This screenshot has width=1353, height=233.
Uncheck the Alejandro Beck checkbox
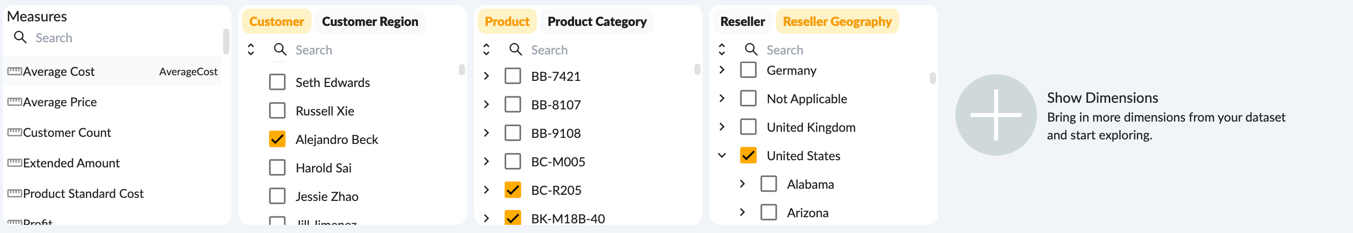pos(277,139)
